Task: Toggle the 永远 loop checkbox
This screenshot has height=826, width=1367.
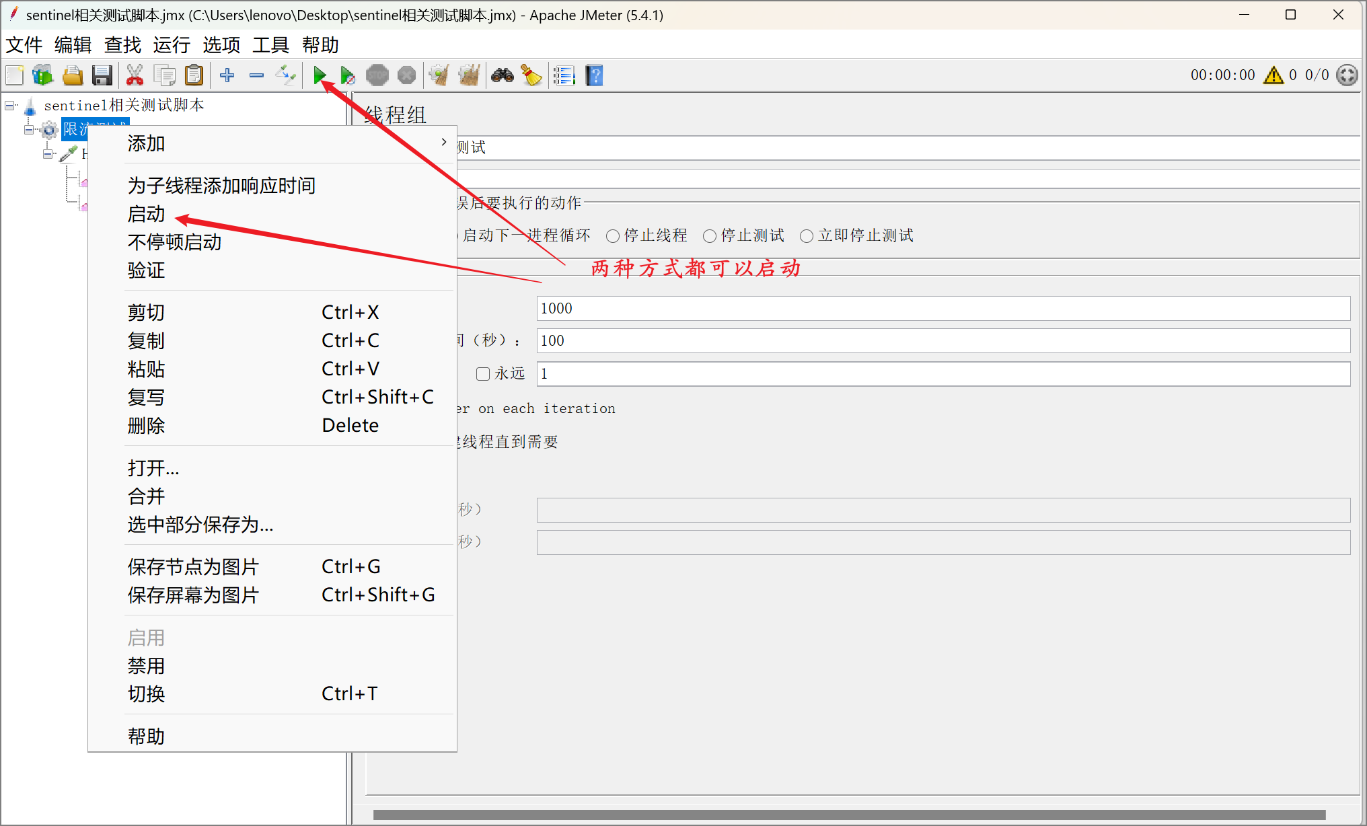Action: click(x=483, y=374)
